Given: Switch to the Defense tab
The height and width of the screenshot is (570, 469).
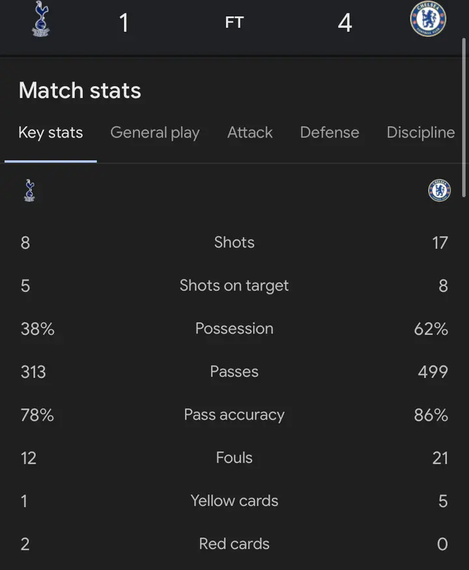Looking at the screenshot, I should 329,133.
